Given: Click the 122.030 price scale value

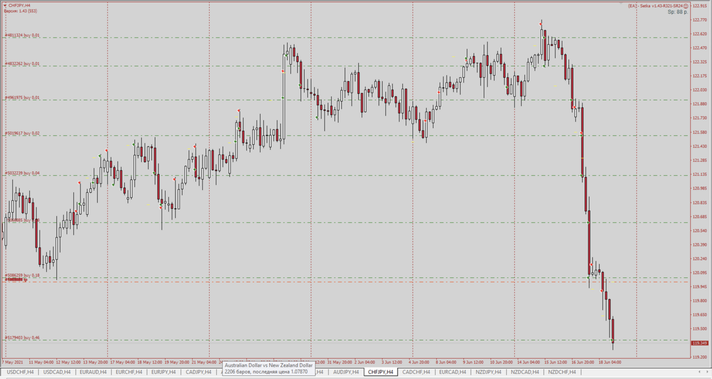Looking at the screenshot, I should (700, 90).
